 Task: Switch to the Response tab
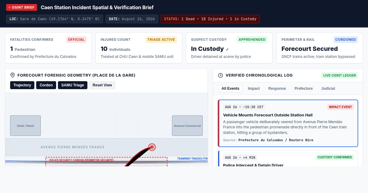point(277,89)
